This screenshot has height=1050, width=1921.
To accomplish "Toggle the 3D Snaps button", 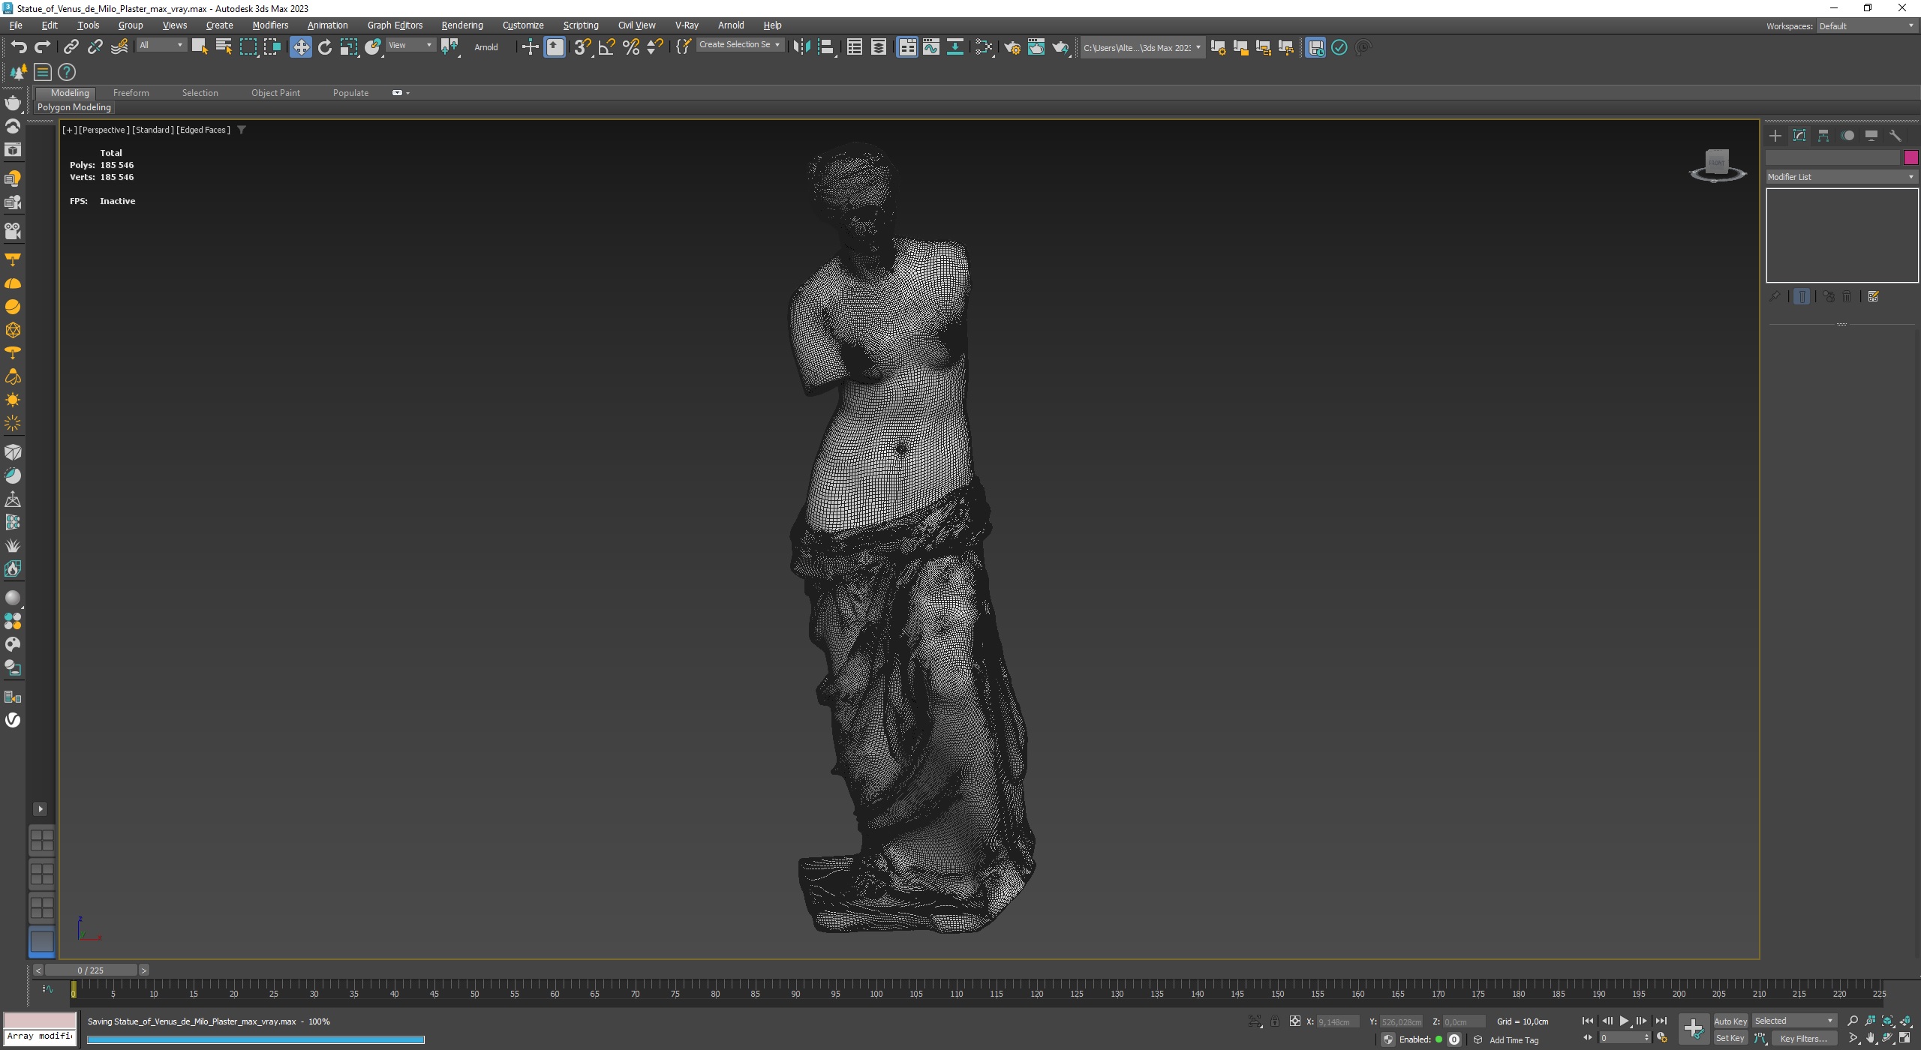I will point(582,47).
